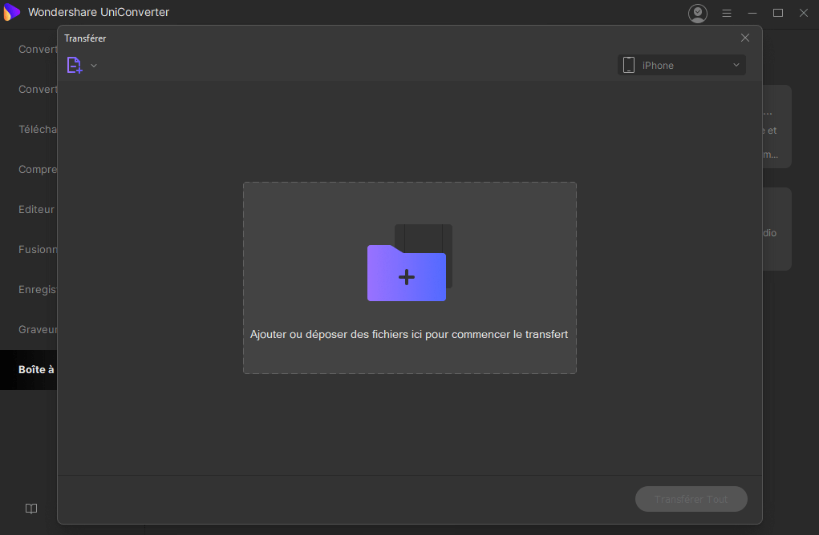Open the hamburger menu in title bar

pyautogui.click(x=727, y=13)
